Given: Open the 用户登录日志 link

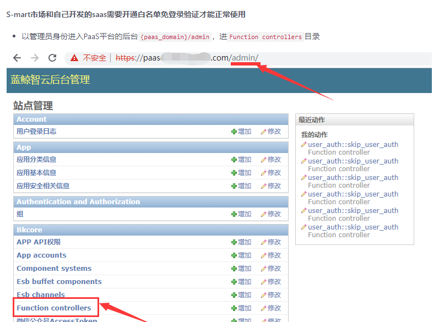Looking at the screenshot, I should click(36, 132).
